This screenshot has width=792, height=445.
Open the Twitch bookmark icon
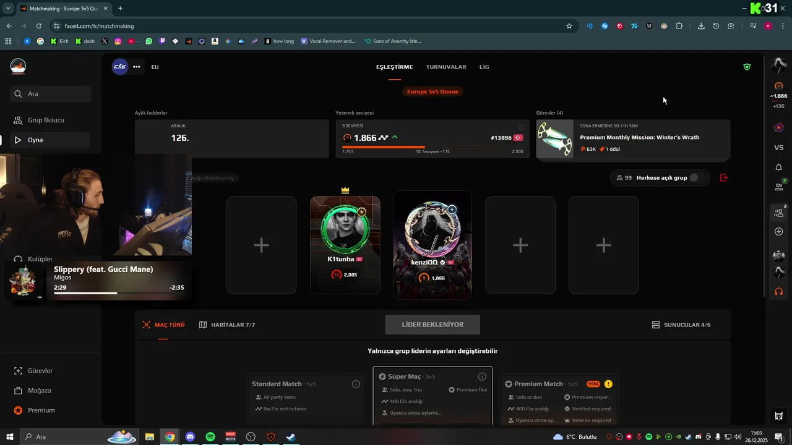162,41
